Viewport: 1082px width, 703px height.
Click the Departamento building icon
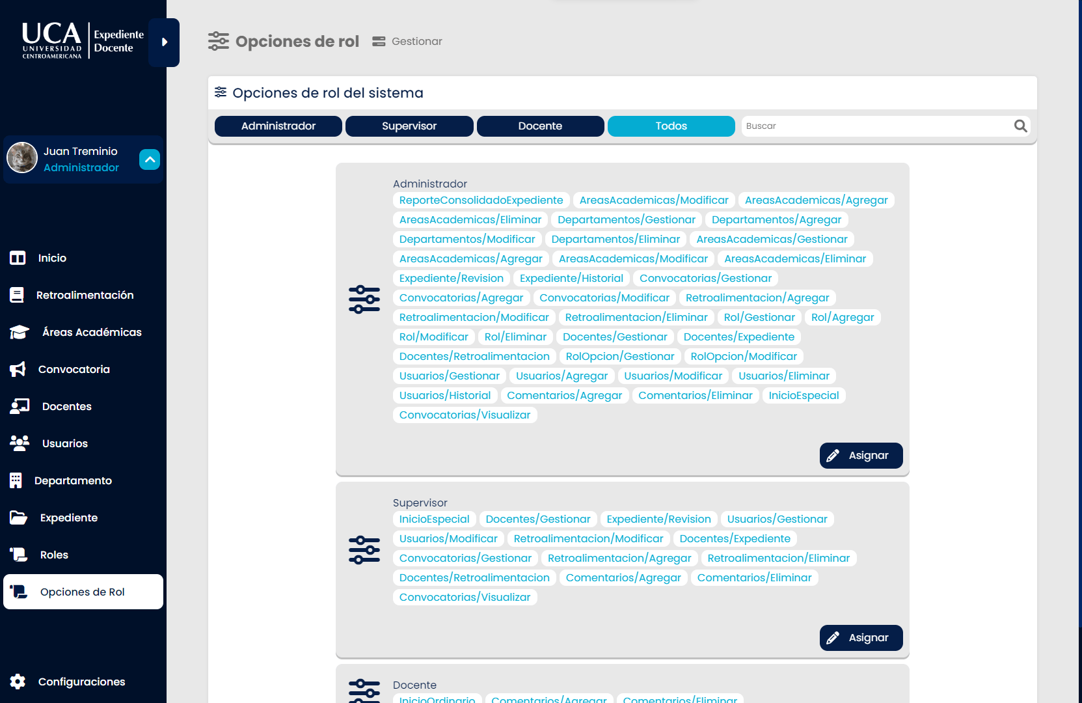point(16,480)
